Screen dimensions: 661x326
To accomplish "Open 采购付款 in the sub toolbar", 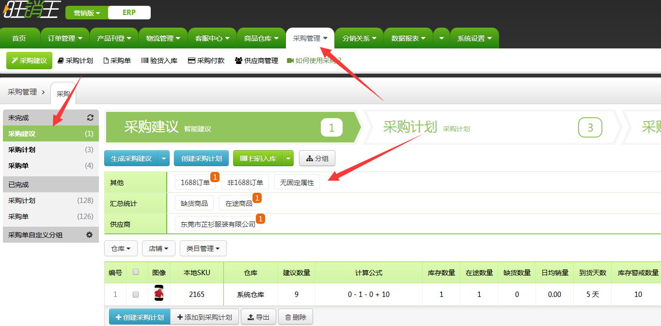I will pyautogui.click(x=206, y=61).
